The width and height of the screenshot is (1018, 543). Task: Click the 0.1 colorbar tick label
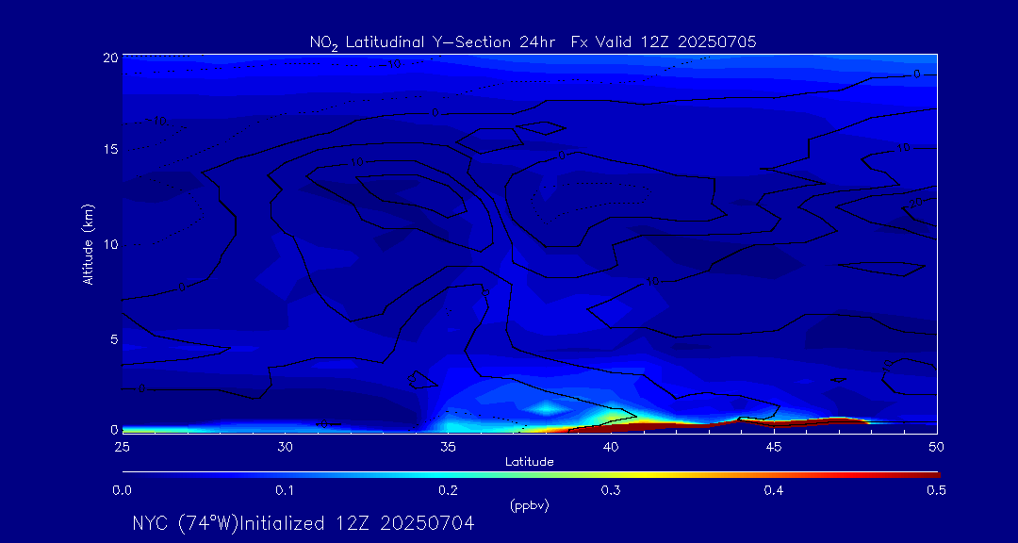pyautogui.click(x=285, y=490)
